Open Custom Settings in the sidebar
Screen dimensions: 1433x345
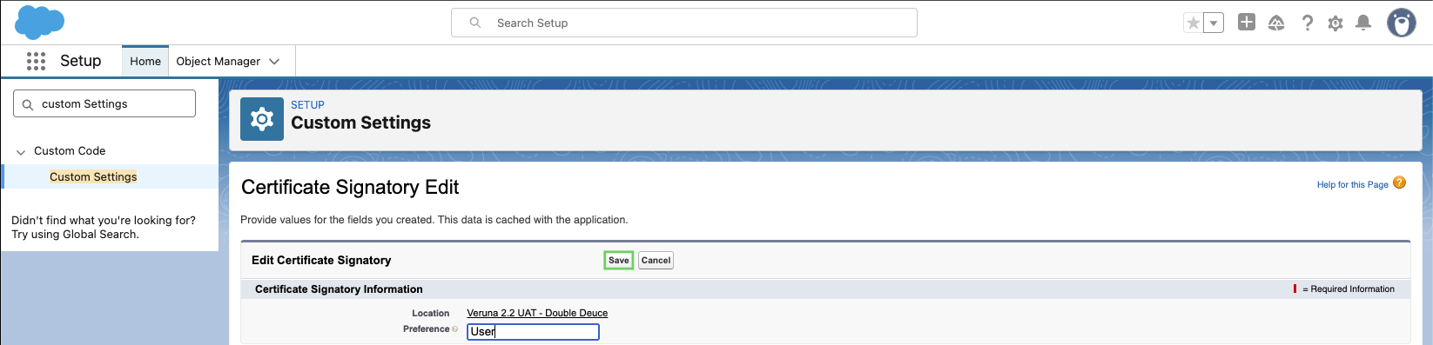[x=93, y=176]
